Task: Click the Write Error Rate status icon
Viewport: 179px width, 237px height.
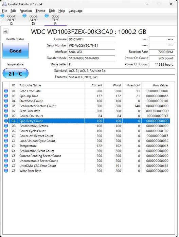Action: tap(6, 171)
